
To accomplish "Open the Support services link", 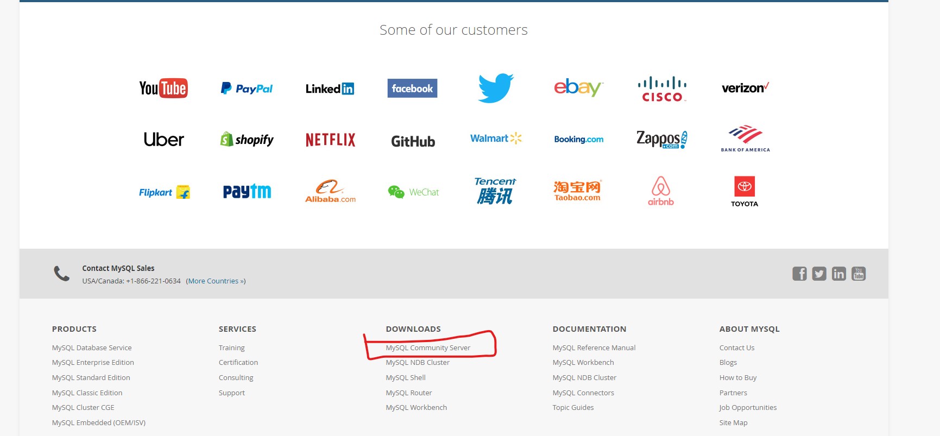I will (x=232, y=393).
